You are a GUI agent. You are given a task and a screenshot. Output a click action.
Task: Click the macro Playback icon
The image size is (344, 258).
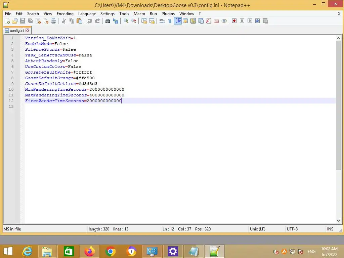250,21
